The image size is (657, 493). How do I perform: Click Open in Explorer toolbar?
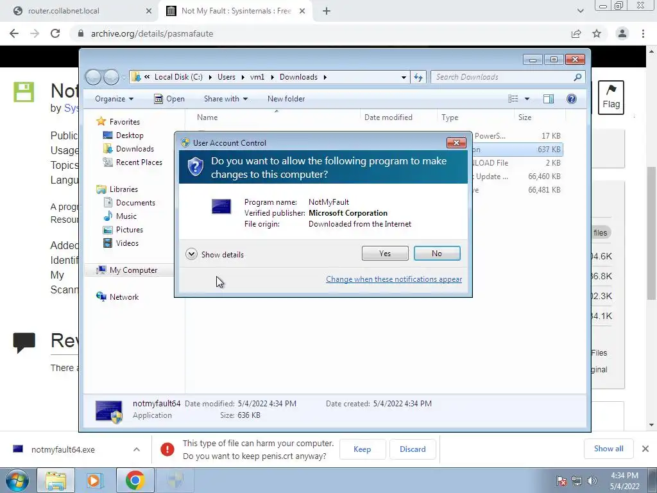(x=169, y=99)
